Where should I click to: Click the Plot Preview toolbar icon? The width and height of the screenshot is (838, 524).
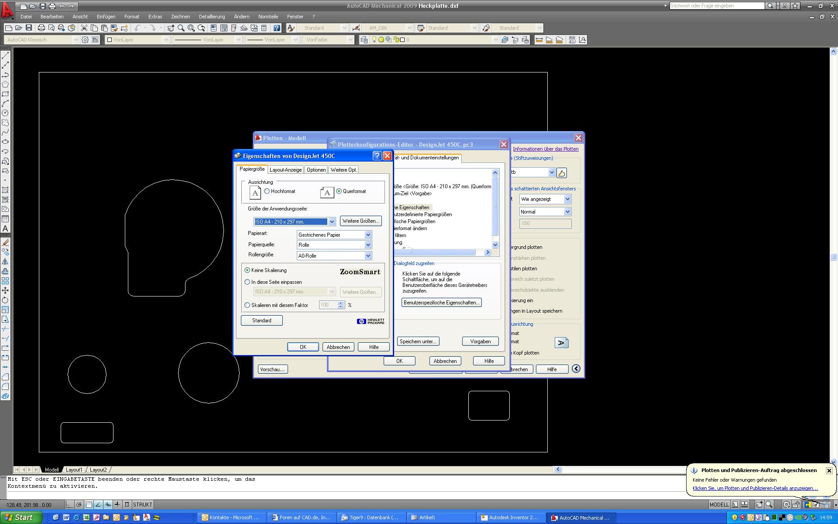coord(52,28)
